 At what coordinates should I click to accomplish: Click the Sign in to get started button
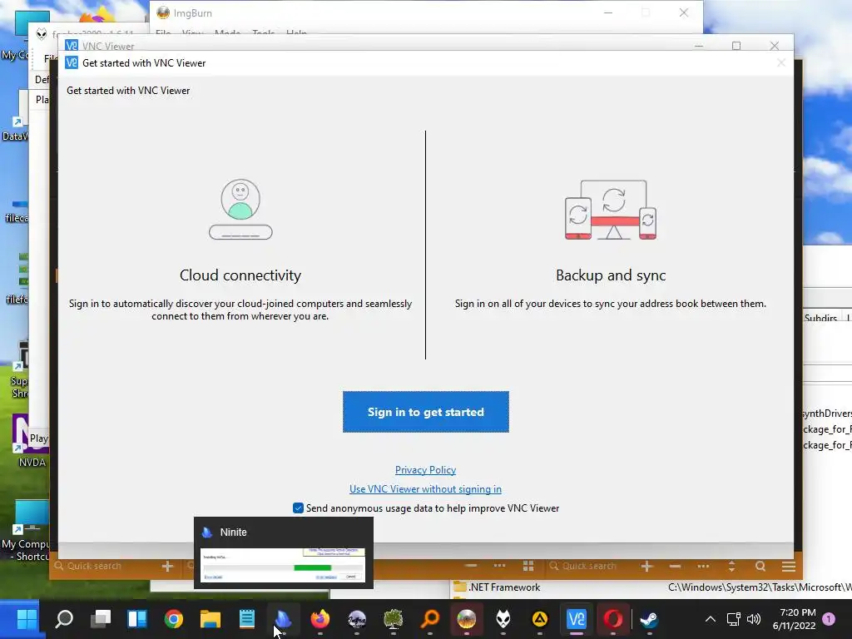coord(425,412)
